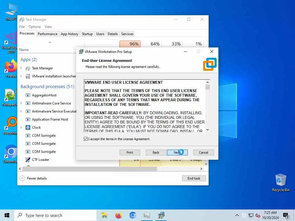Expand the Antimalware Service Executable row
The width and height of the screenshot is (295, 221).
tap(21, 111)
